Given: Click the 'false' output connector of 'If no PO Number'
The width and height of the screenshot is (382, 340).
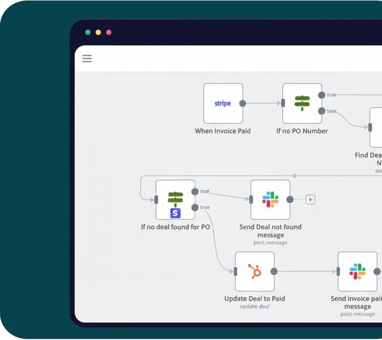Looking at the screenshot, I should coord(322,111).
